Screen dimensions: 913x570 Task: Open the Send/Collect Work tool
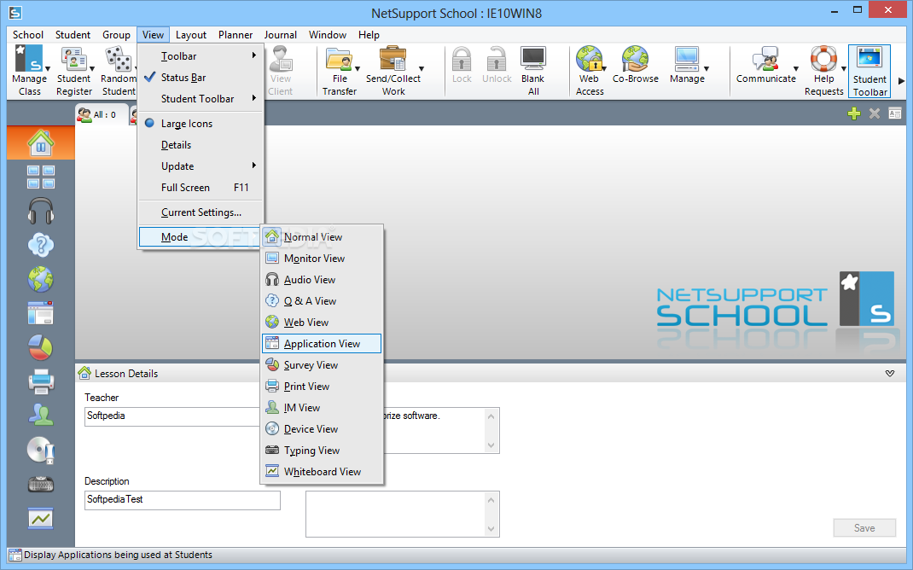(393, 71)
